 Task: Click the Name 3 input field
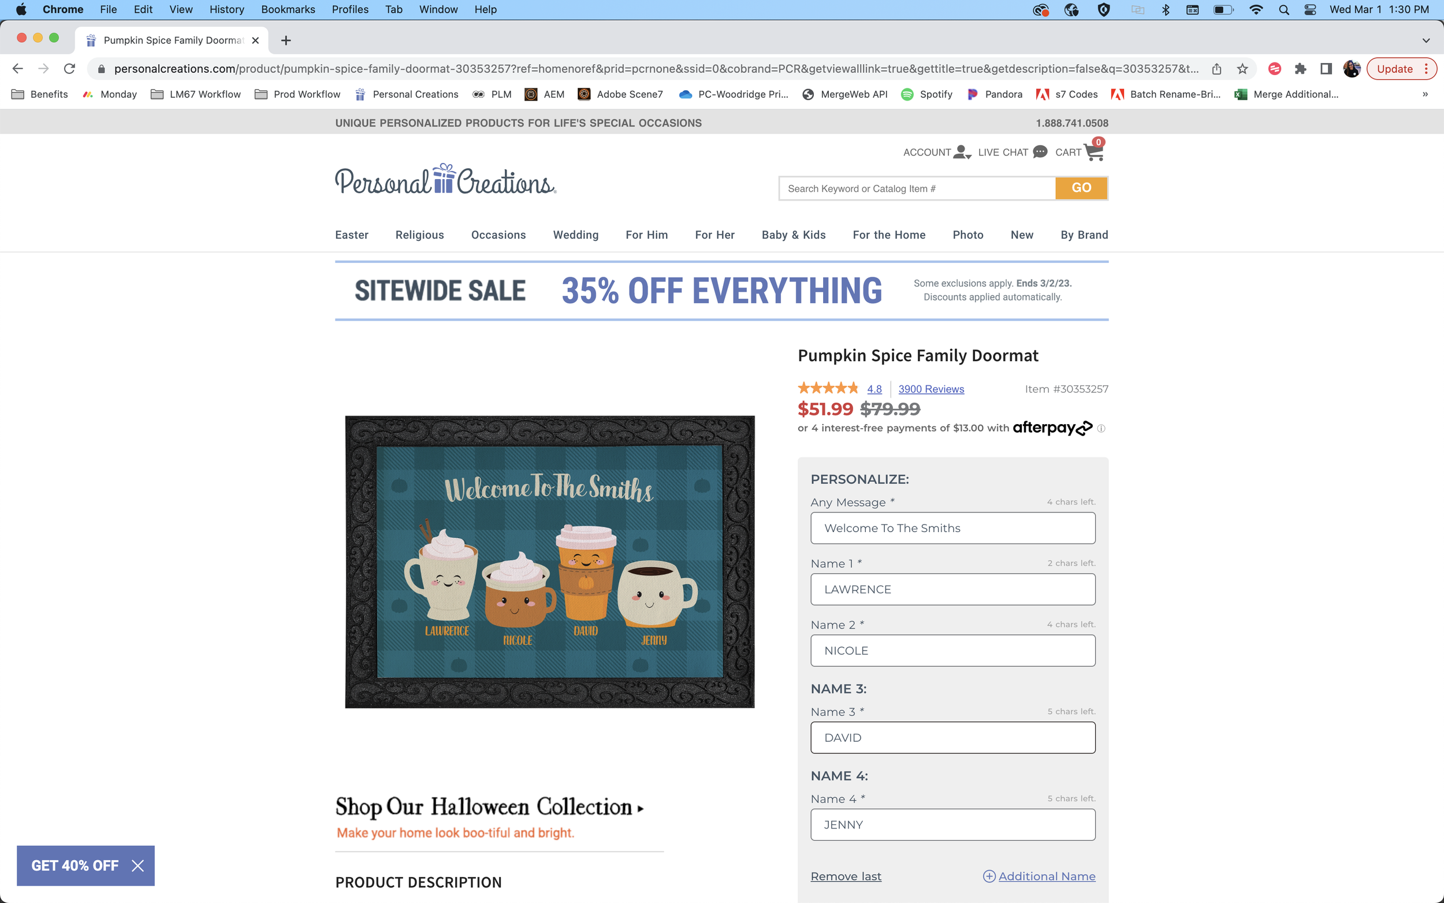(x=952, y=738)
